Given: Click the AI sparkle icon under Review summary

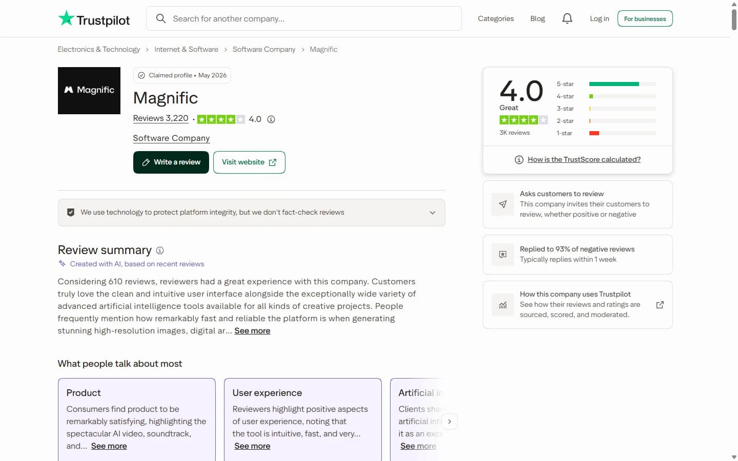Looking at the screenshot, I should click(62, 264).
